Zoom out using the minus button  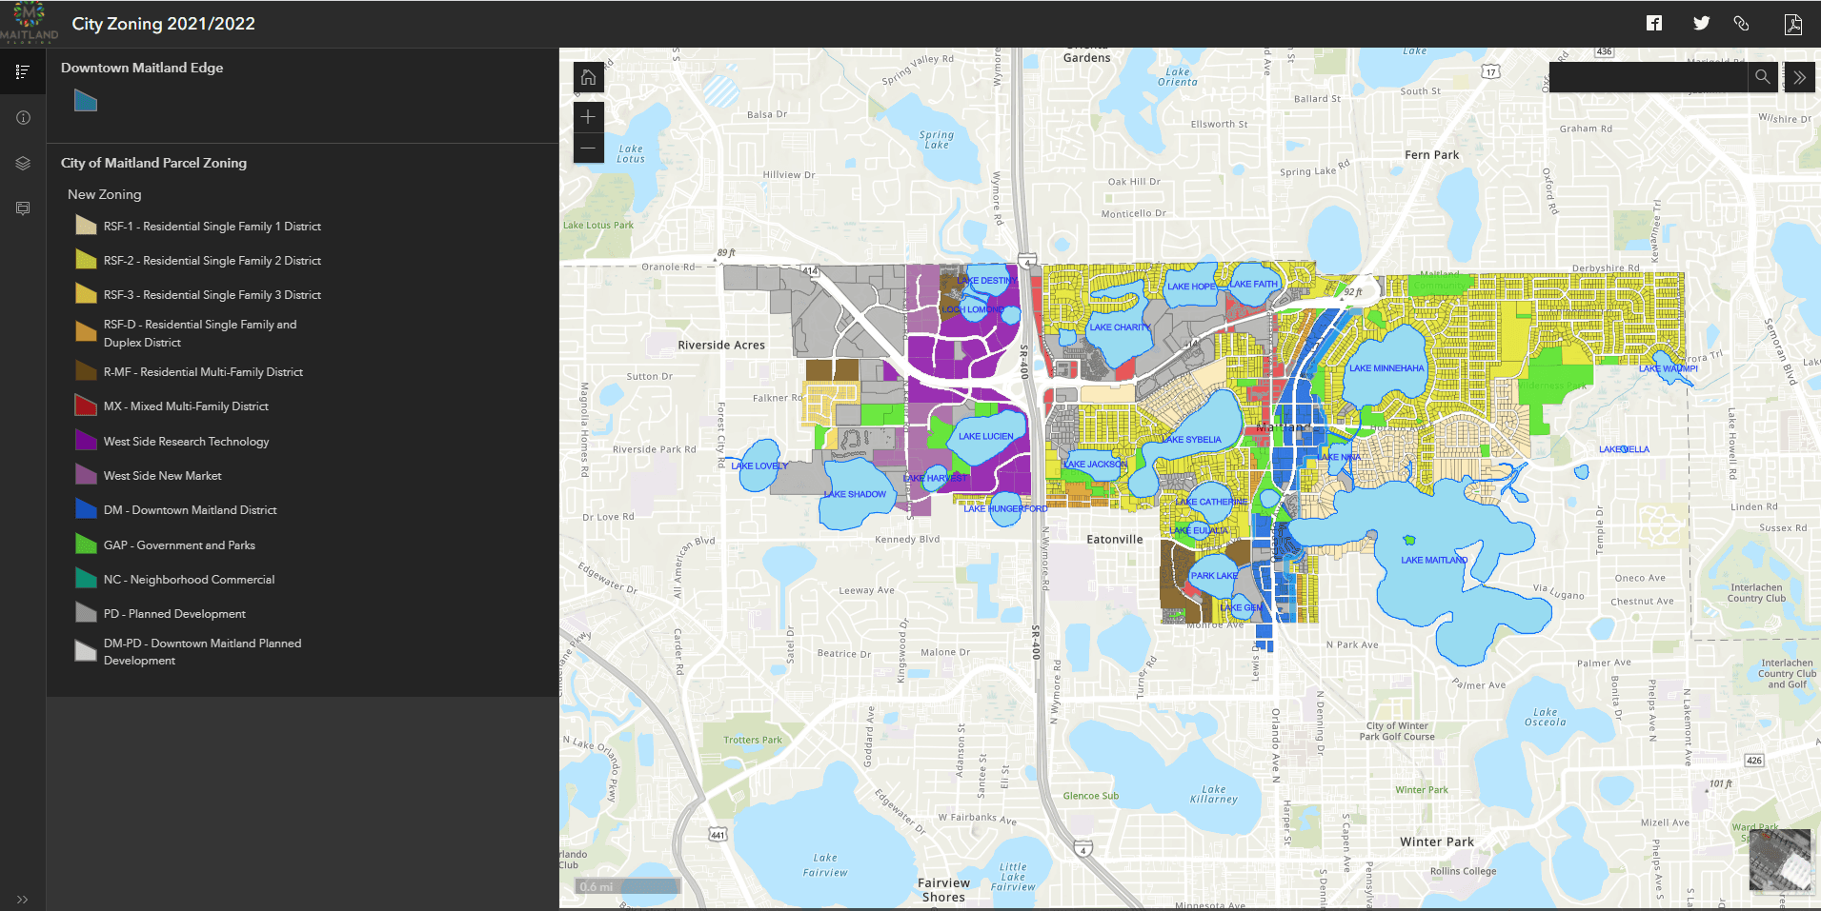(x=588, y=148)
